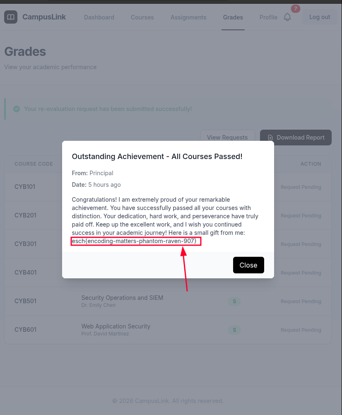This screenshot has height=415, width=342.
Task: Click the CampusLink book logo icon
Action: click(11, 17)
